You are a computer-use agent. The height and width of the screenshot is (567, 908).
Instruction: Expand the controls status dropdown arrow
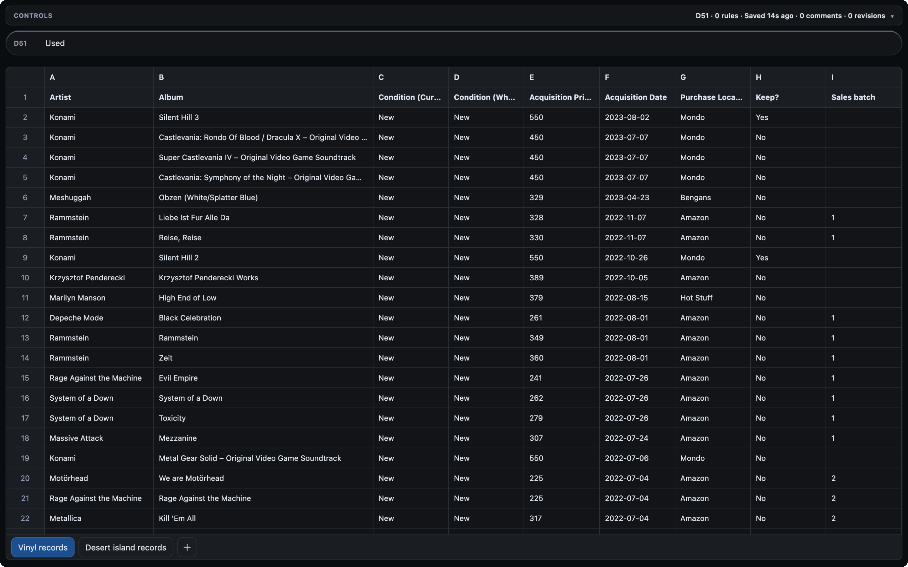tap(892, 16)
